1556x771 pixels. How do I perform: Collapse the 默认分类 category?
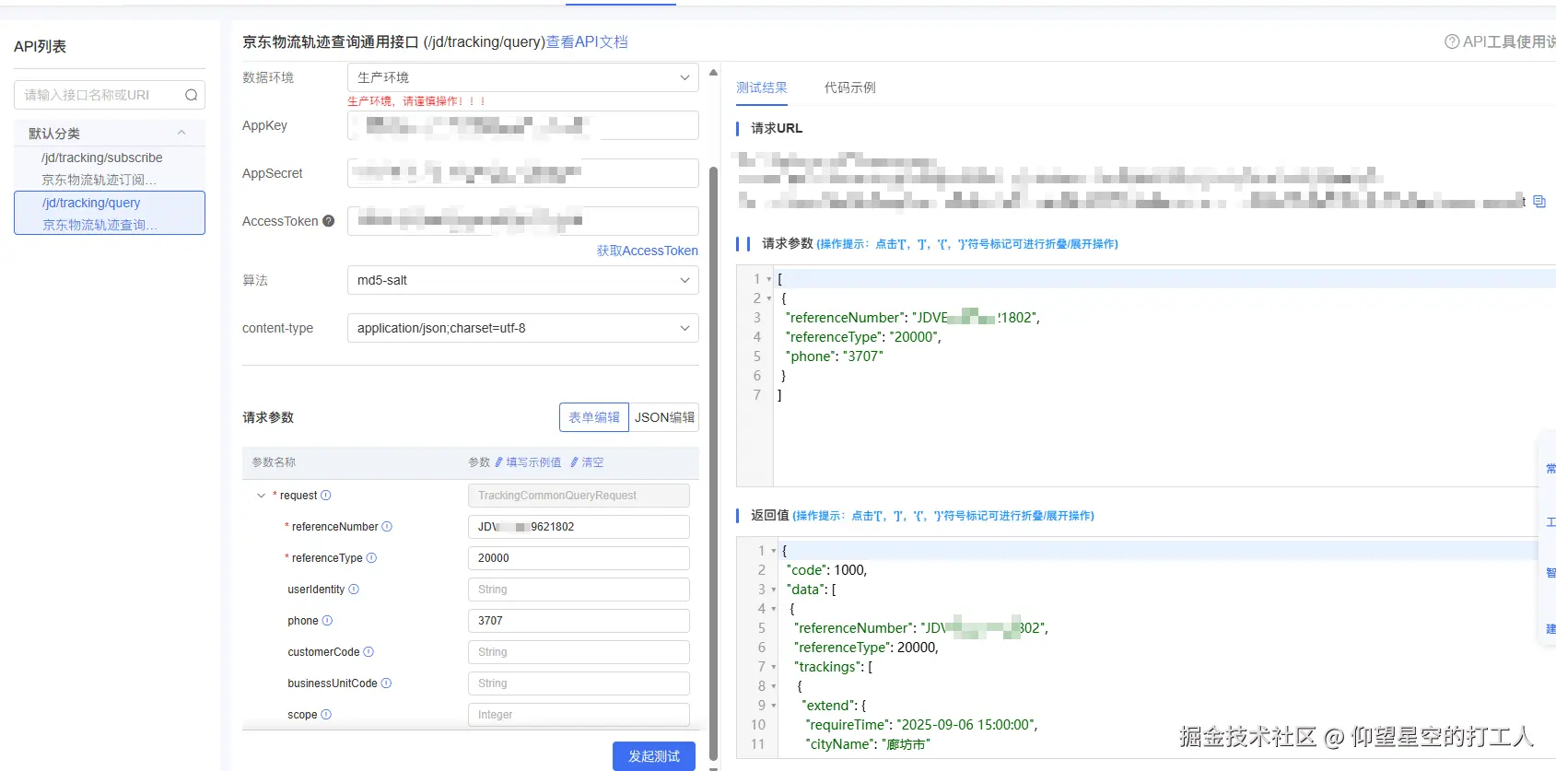[x=181, y=133]
